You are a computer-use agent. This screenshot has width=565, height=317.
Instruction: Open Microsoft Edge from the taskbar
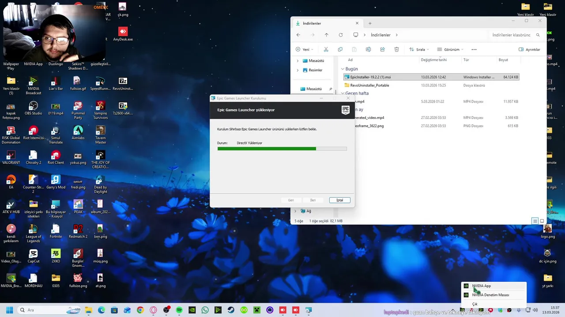[102, 310]
